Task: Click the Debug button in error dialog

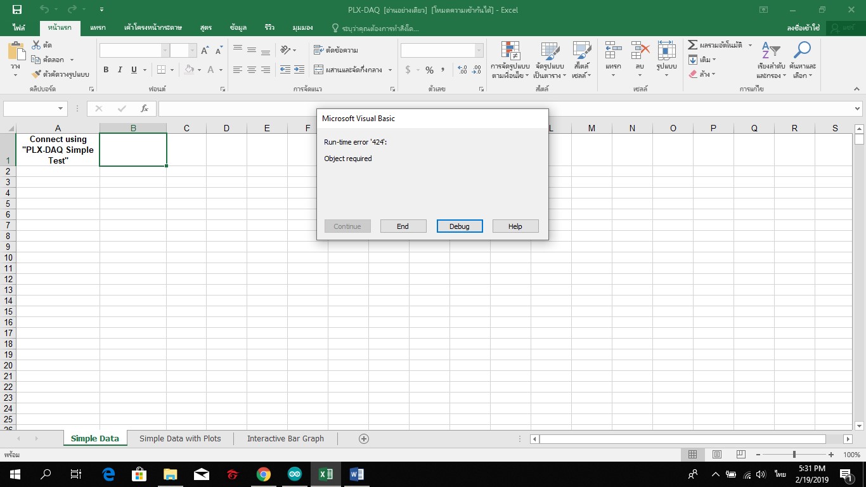Action: [x=460, y=226]
